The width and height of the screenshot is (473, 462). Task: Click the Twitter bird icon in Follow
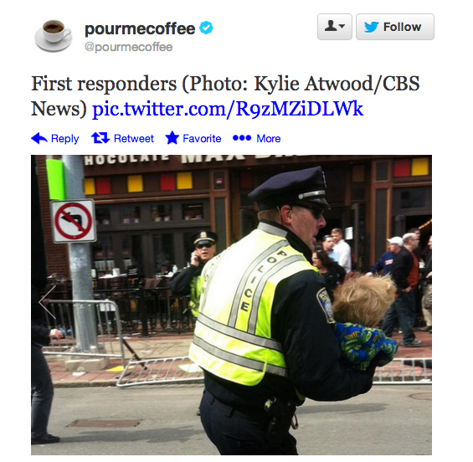(x=371, y=27)
